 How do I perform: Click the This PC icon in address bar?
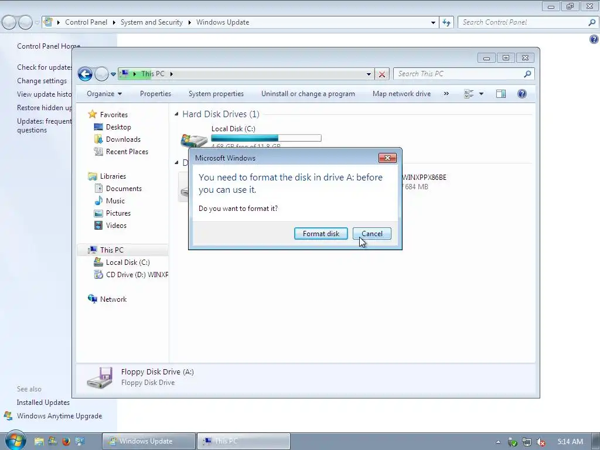[x=125, y=74]
